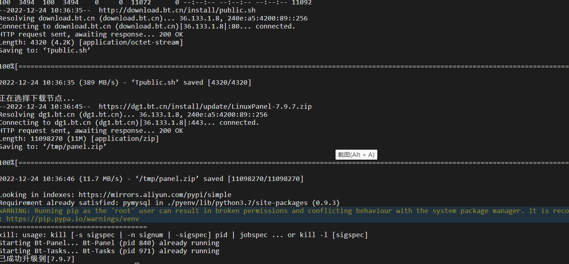Click the Starting Bt-Tasks pid 971 line
The width and height of the screenshot is (569, 264).
pyautogui.click(x=109, y=251)
